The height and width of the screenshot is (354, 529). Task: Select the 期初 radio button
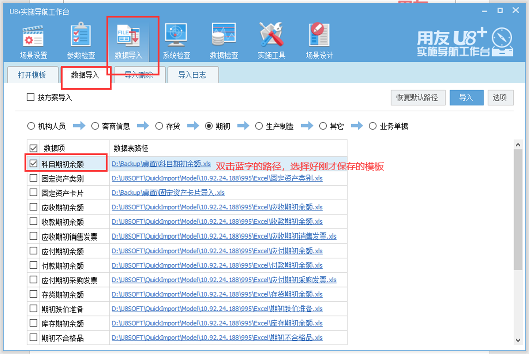[x=209, y=126]
